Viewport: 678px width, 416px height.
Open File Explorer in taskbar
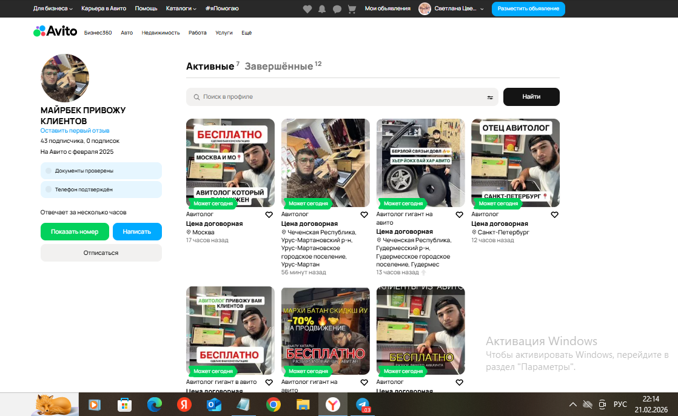point(303,404)
